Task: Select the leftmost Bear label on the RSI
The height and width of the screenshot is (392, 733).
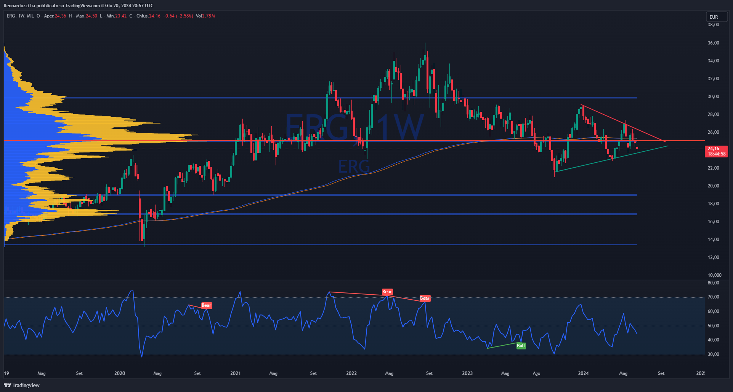Action: coord(206,305)
